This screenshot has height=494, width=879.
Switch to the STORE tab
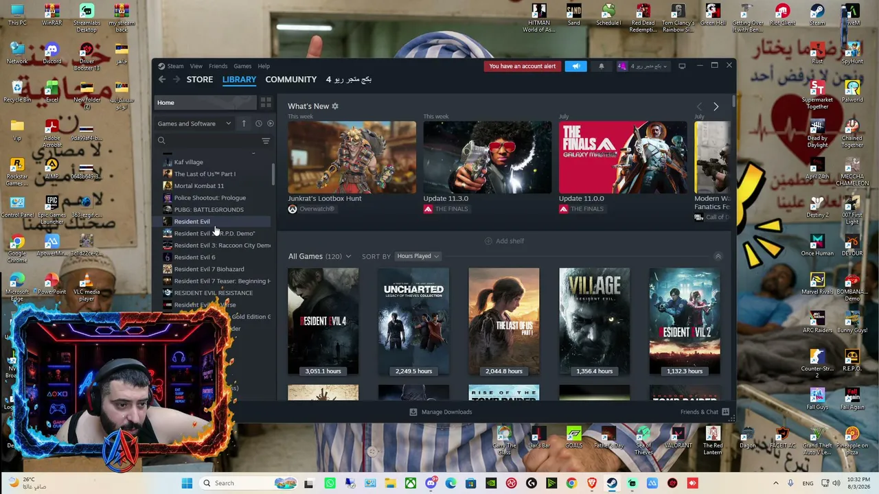click(200, 80)
